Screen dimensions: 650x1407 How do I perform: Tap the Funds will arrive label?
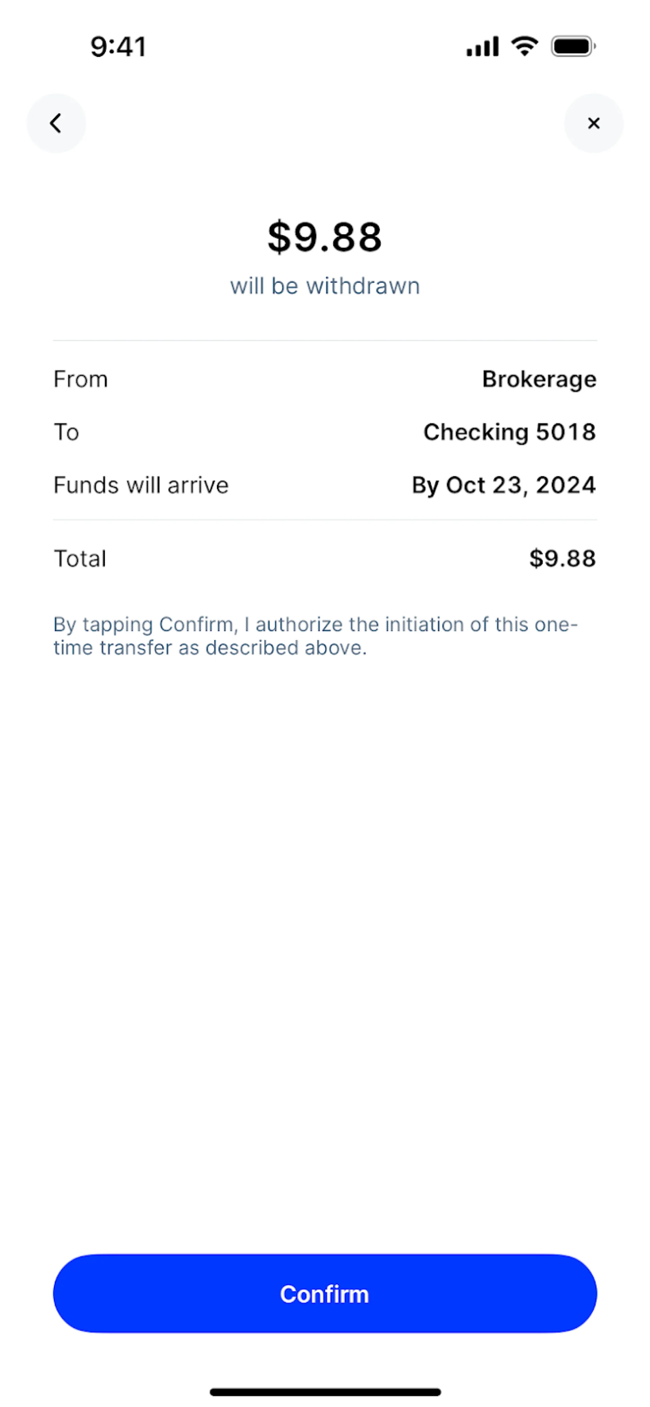click(x=141, y=485)
